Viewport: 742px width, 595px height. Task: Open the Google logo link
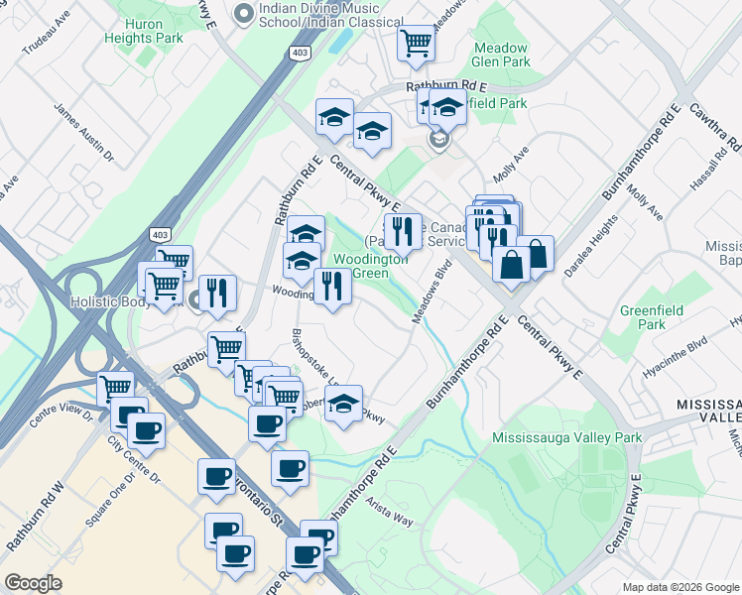click(x=33, y=583)
